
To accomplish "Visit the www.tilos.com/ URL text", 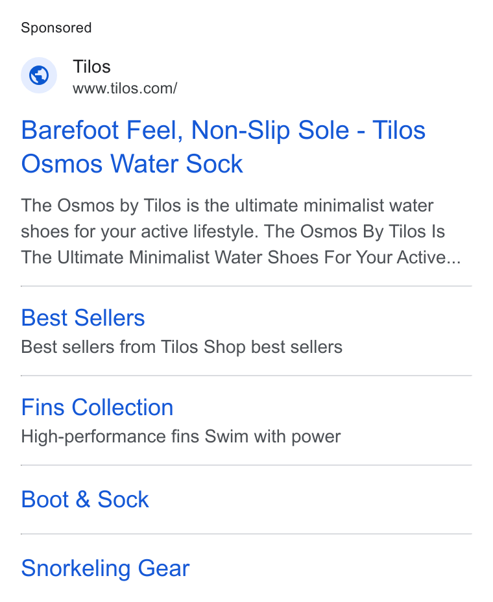I will click(x=125, y=89).
